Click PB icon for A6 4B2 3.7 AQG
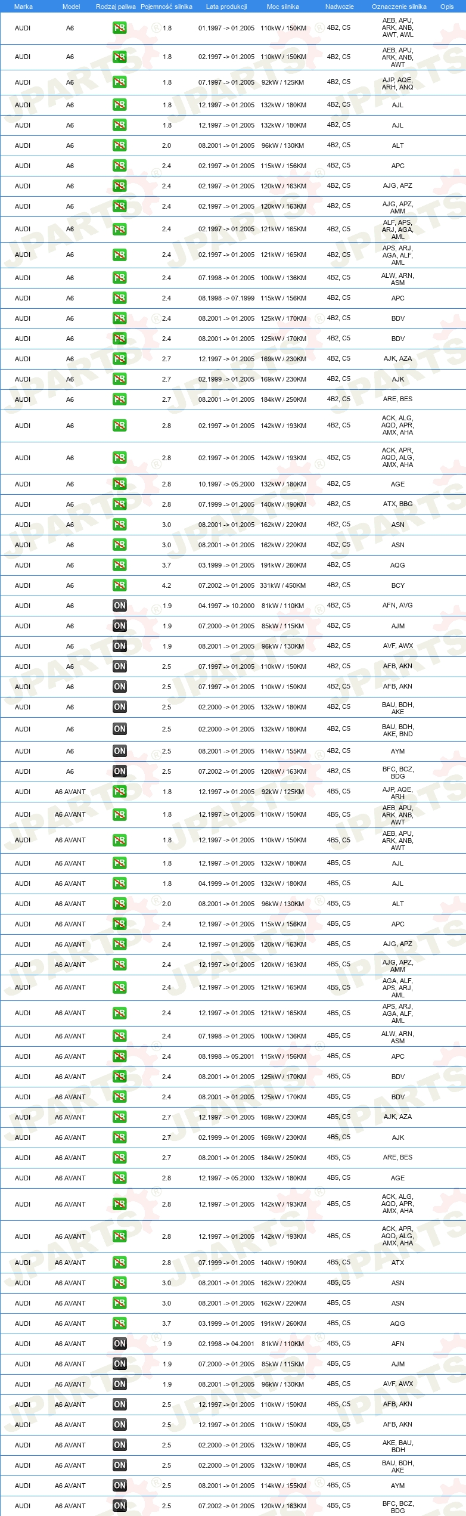466x1516 pixels. (x=119, y=565)
